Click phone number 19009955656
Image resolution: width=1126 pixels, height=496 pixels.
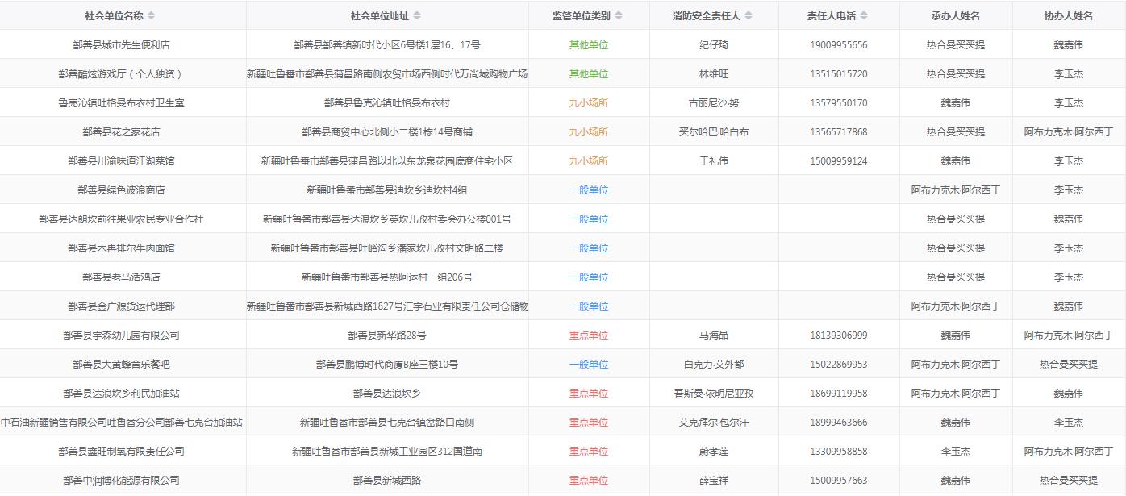click(839, 45)
